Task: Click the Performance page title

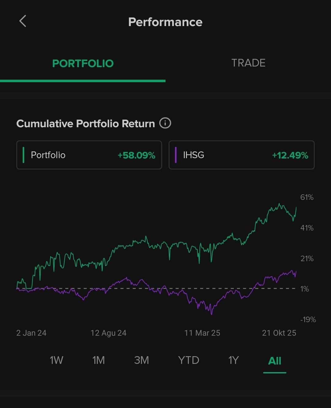Action: click(165, 22)
